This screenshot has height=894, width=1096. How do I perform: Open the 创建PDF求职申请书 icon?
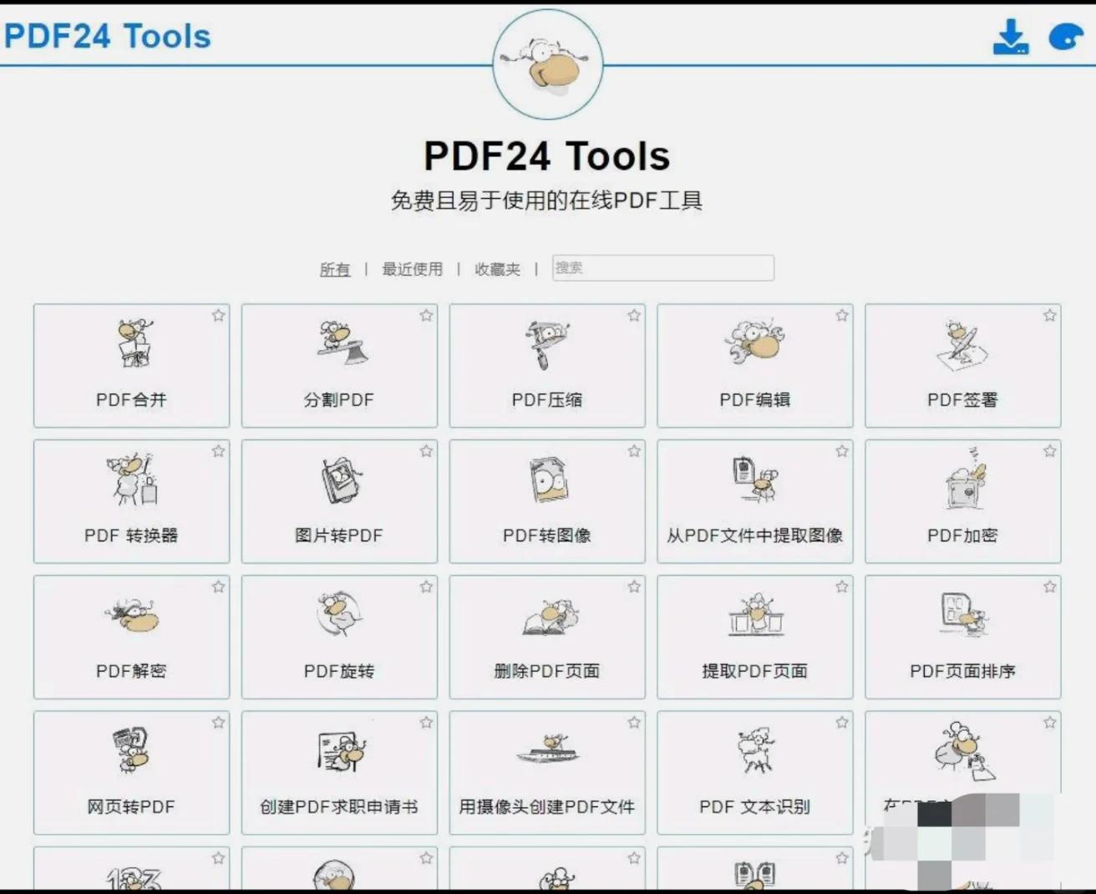coord(341,751)
